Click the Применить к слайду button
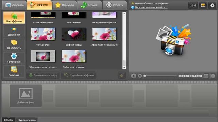 point(43,75)
